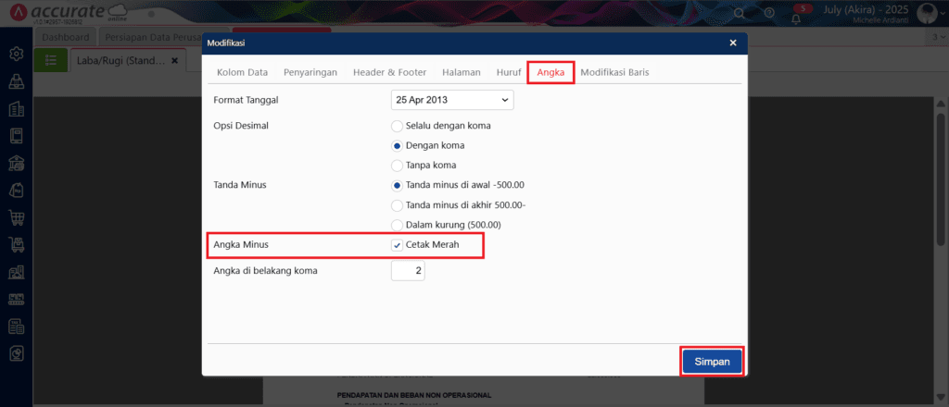The width and height of the screenshot is (949, 407).
Task: Open the help question mark icon
Action: click(x=768, y=13)
